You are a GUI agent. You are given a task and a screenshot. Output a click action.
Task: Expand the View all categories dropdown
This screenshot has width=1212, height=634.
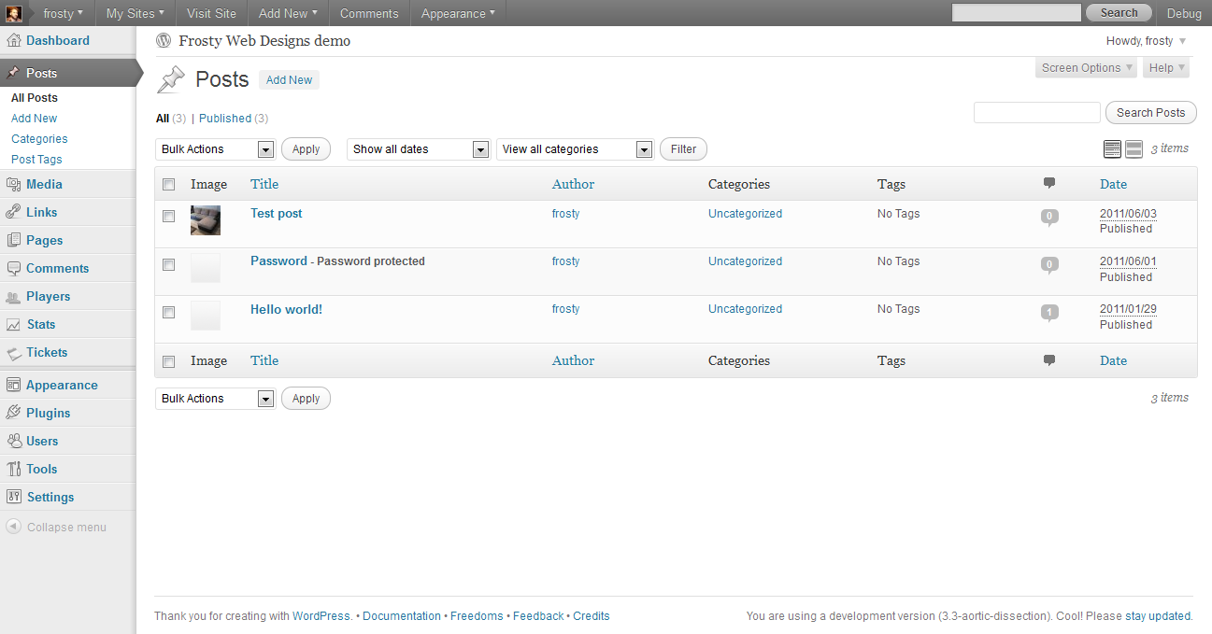575,149
